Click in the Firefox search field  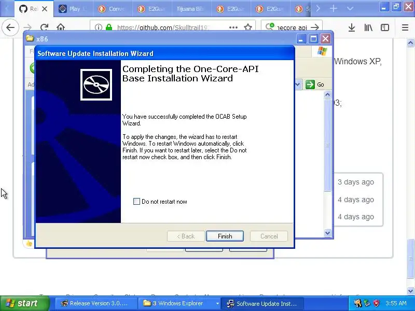click(x=292, y=27)
